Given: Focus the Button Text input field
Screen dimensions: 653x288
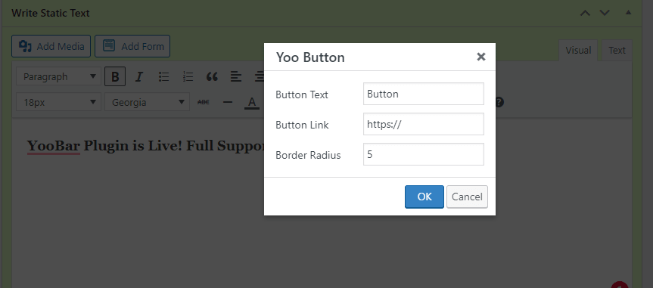Looking at the screenshot, I should point(424,94).
